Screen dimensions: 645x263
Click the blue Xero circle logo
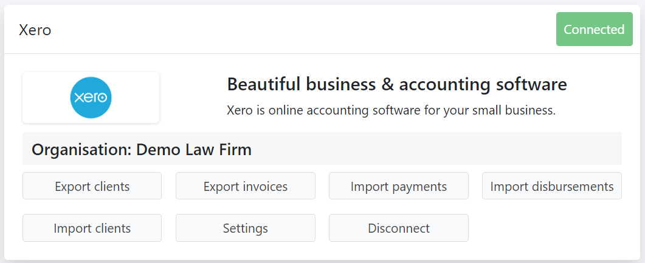91,98
